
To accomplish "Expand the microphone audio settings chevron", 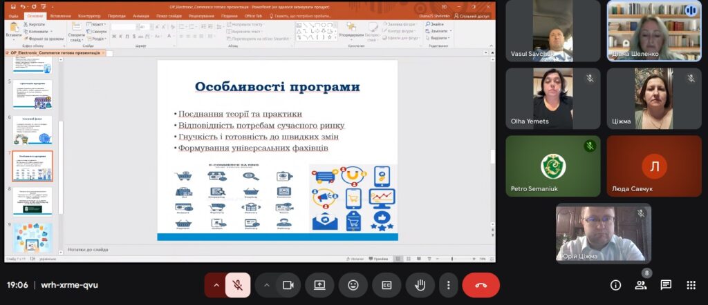I will [x=216, y=285].
